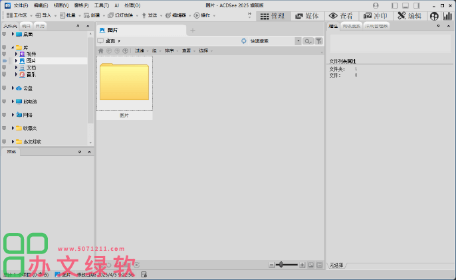The image size is (456, 280).
Task: Click the user account icon in title bar
Action: coord(376,5)
